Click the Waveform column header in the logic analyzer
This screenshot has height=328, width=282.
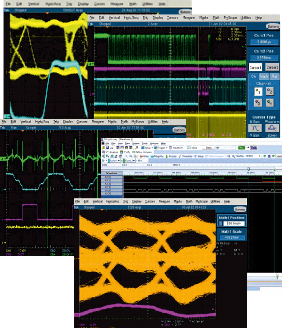pyautogui.click(x=112, y=173)
